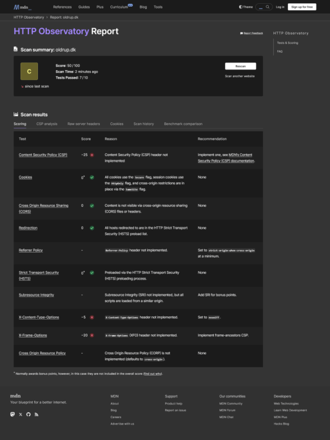Open the Tools menu in navbar
The height and width of the screenshot is (440, 330).
click(x=158, y=7)
